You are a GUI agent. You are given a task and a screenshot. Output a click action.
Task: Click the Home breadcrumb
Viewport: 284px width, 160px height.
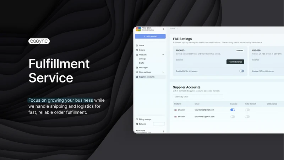173,28
